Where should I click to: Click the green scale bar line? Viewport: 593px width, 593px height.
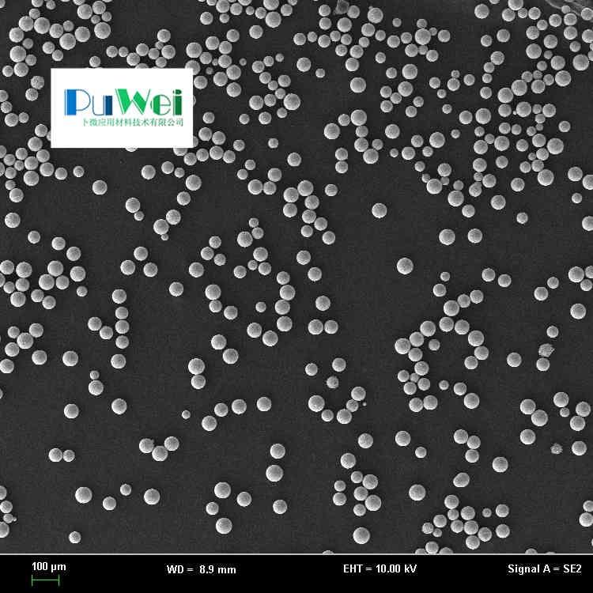tap(45, 581)
